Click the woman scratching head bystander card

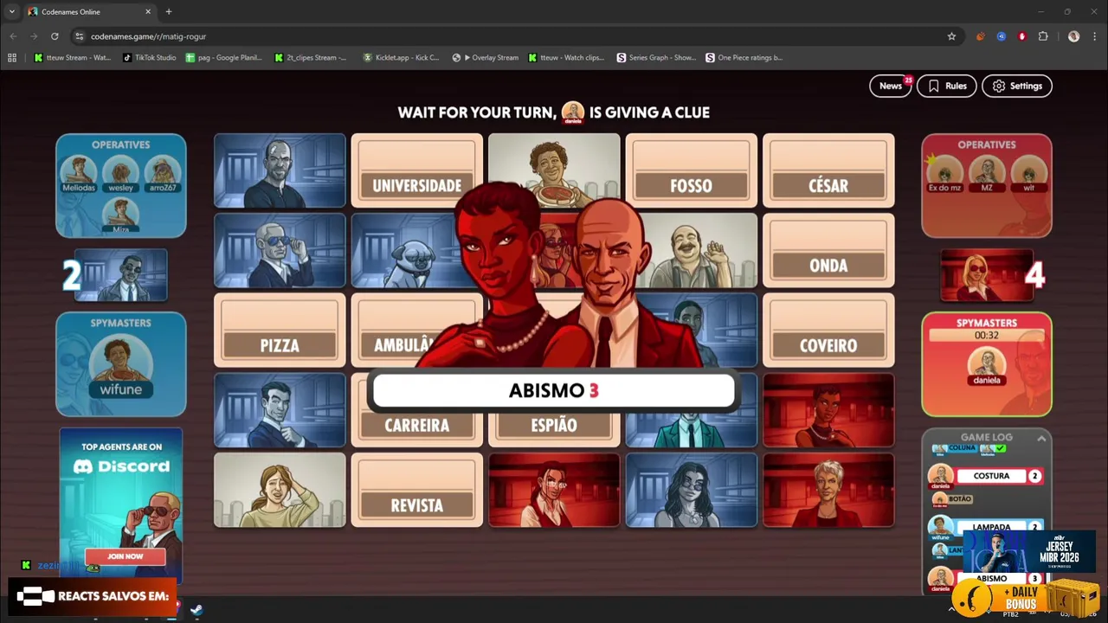click(x=280, y=490)
